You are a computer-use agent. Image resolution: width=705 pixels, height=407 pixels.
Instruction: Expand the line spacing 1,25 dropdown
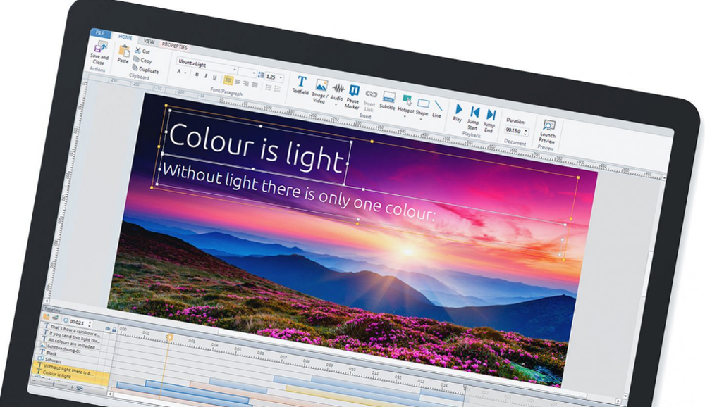[275, 77]
